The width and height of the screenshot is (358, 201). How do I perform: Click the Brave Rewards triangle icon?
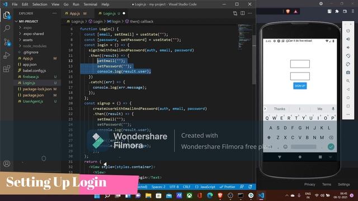[296, 11]
